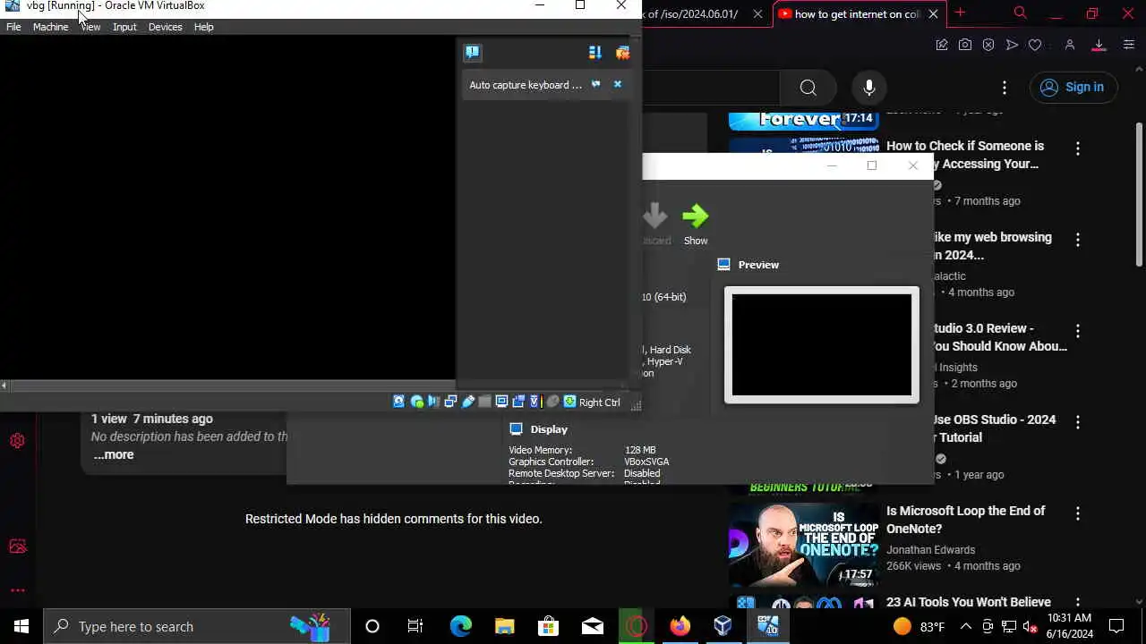1146x644 pixels.
Task: Click the YouTube search magnifier button
Action: coord(808,87)
